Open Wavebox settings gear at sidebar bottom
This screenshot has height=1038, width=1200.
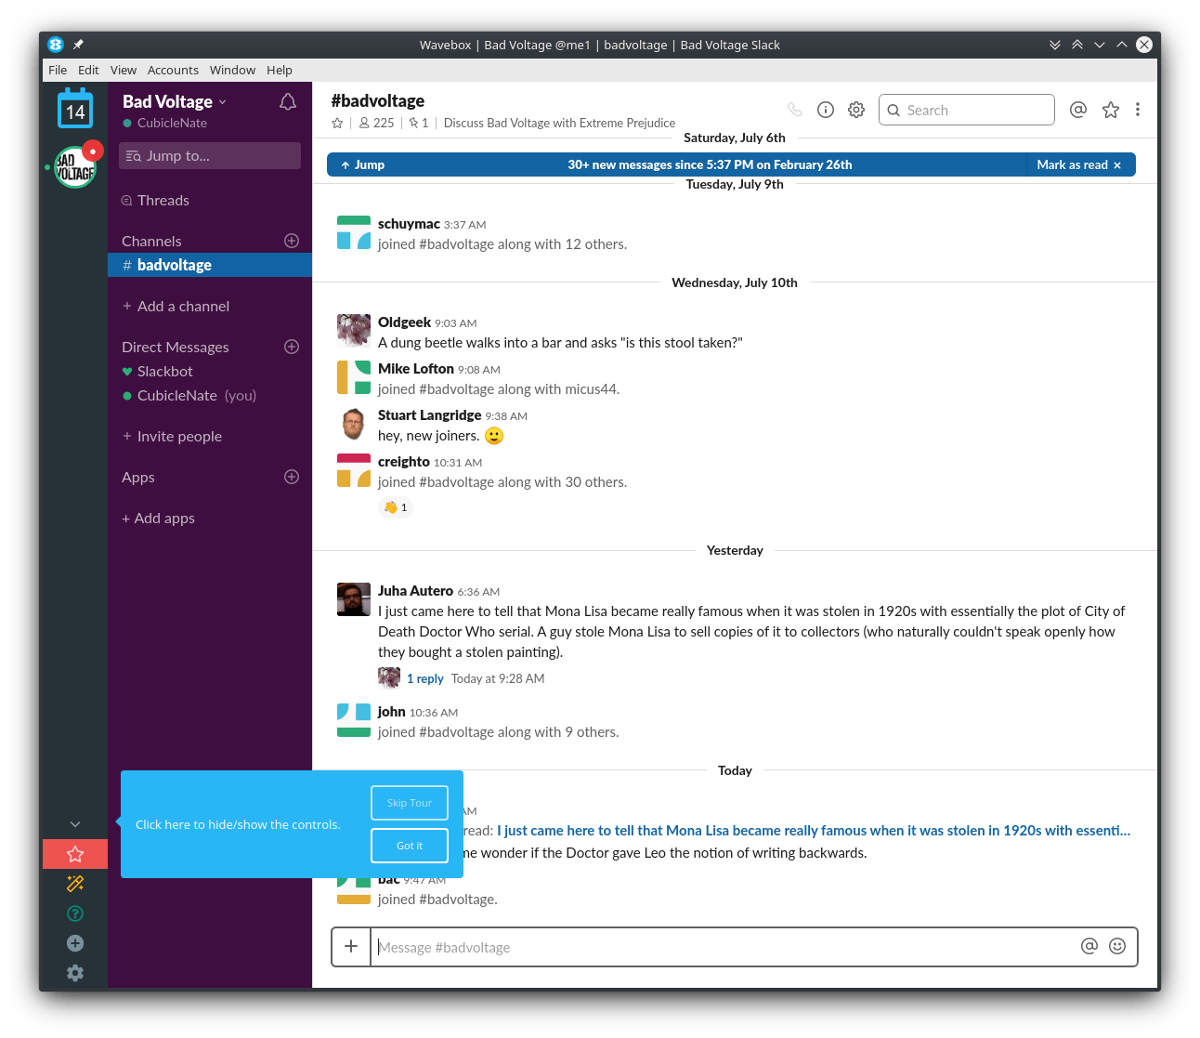[x=75, y=973]
